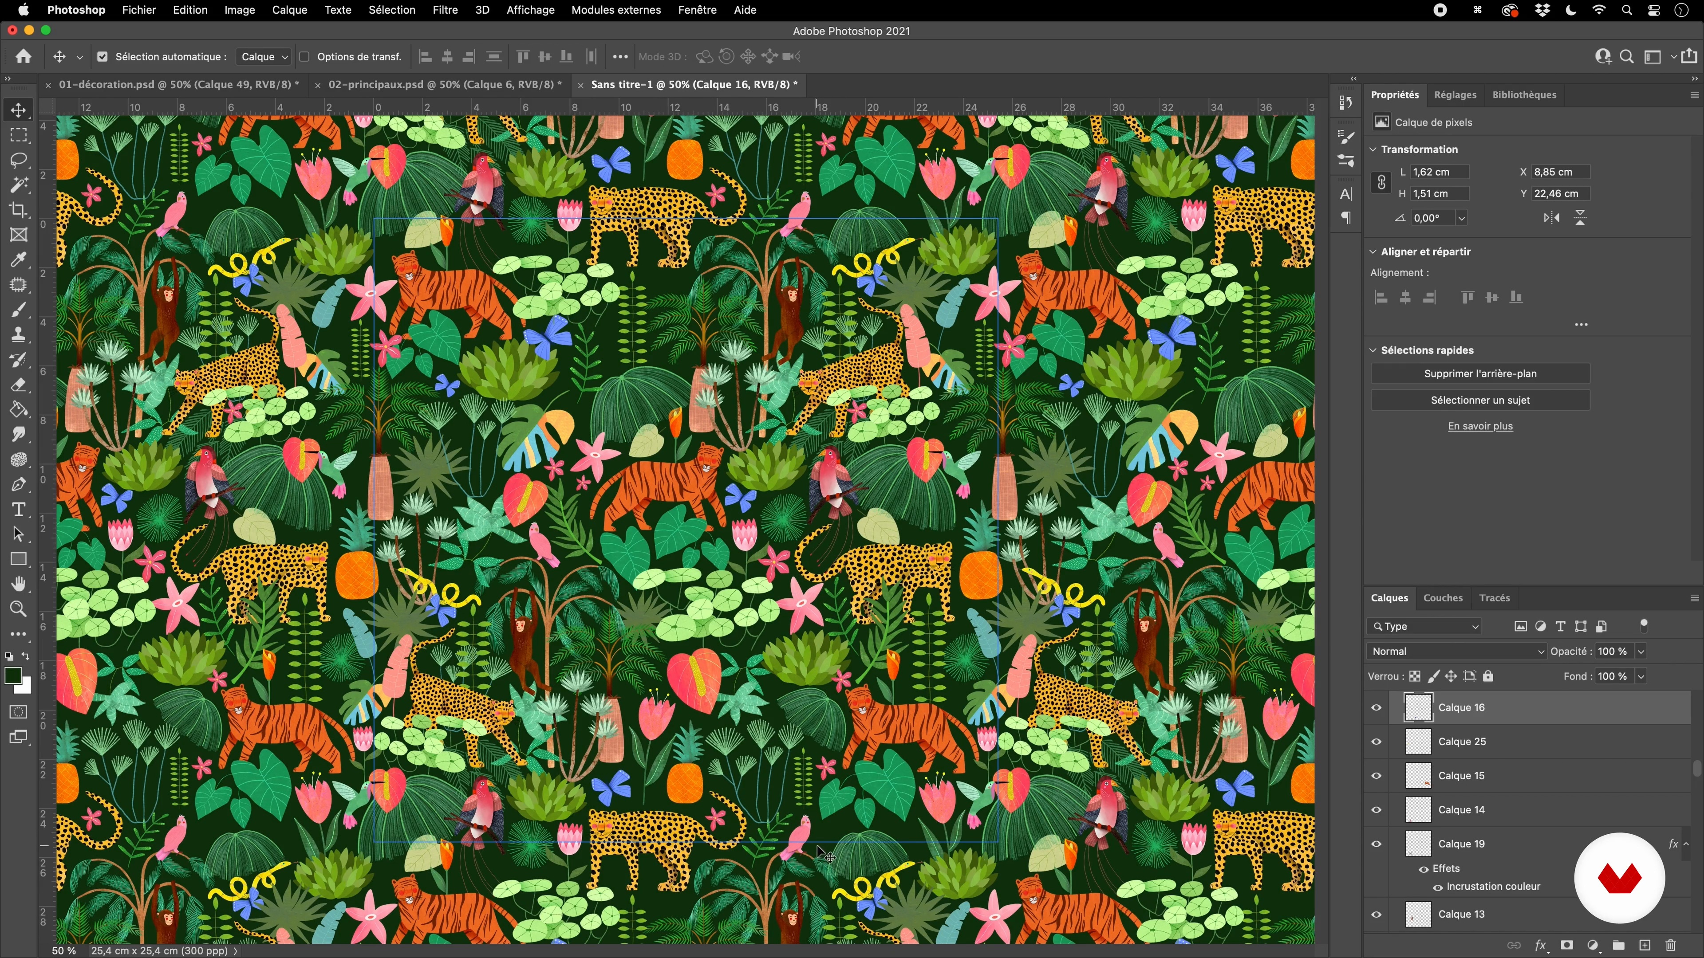Open the Bibliothèques panel tab

tap(1524, 94)
